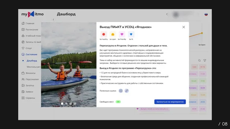This screenshot has height=129, width=230.
Task: Click the 12.04 date cell
Action: tap(203, 95)
